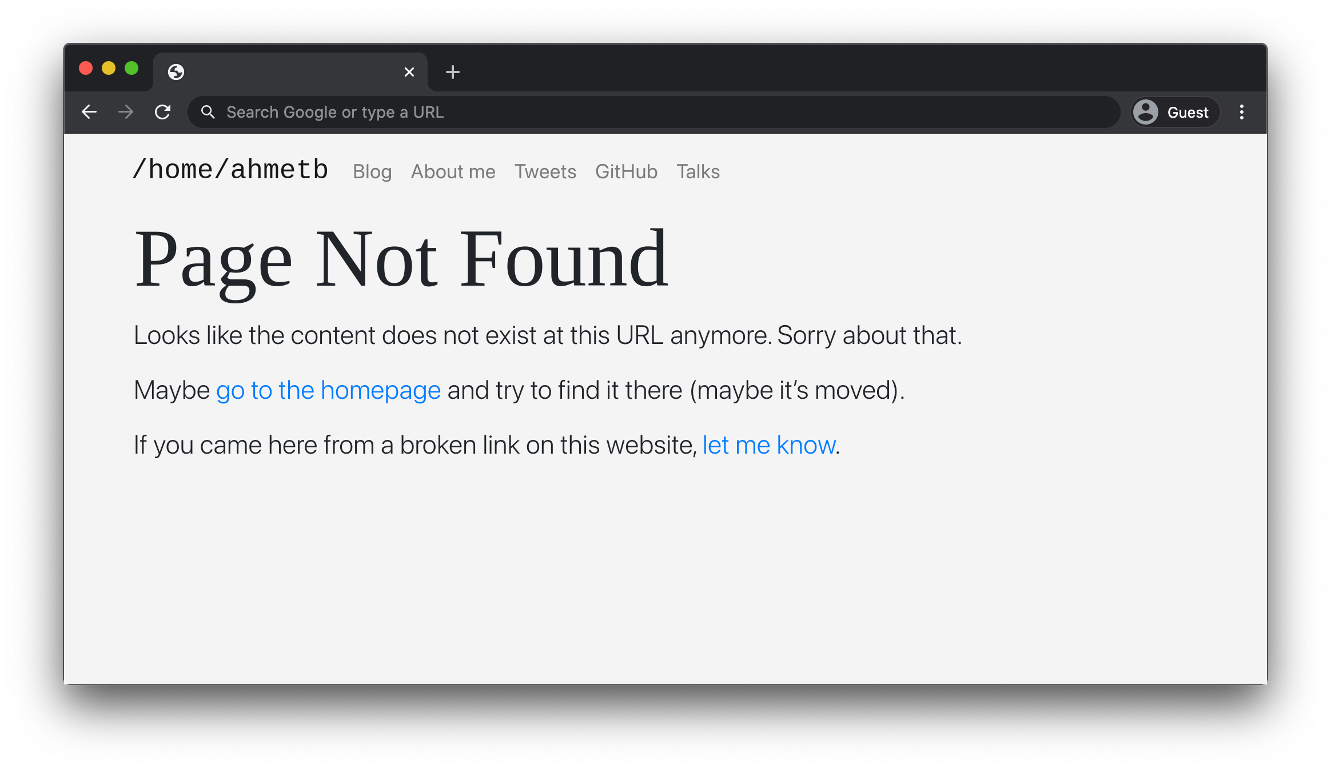Screen dimensions: 1331x769
Task: Click the /home/ahmetb site title
Action: (x=230, y=170)
